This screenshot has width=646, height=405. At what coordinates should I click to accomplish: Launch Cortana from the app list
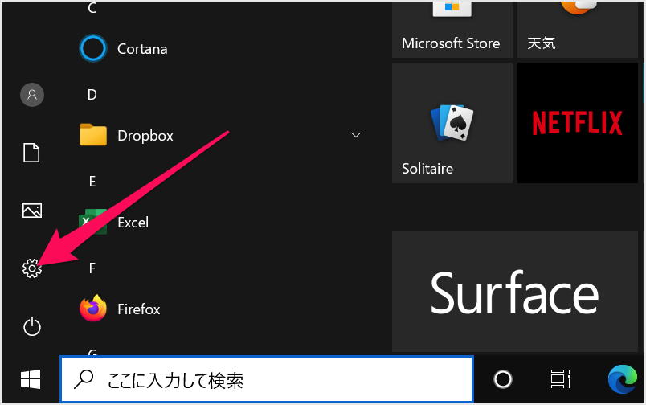click(x=124, y=49)
